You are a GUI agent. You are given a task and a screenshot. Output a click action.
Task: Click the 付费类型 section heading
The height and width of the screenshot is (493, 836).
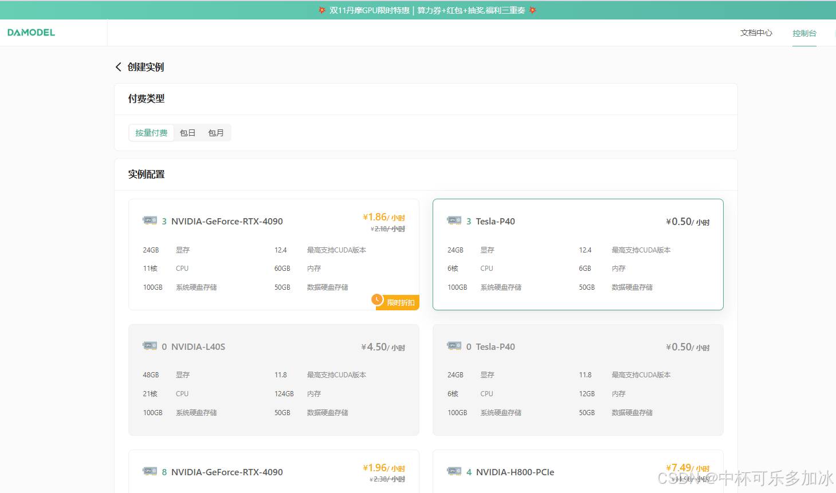(146, 98)
